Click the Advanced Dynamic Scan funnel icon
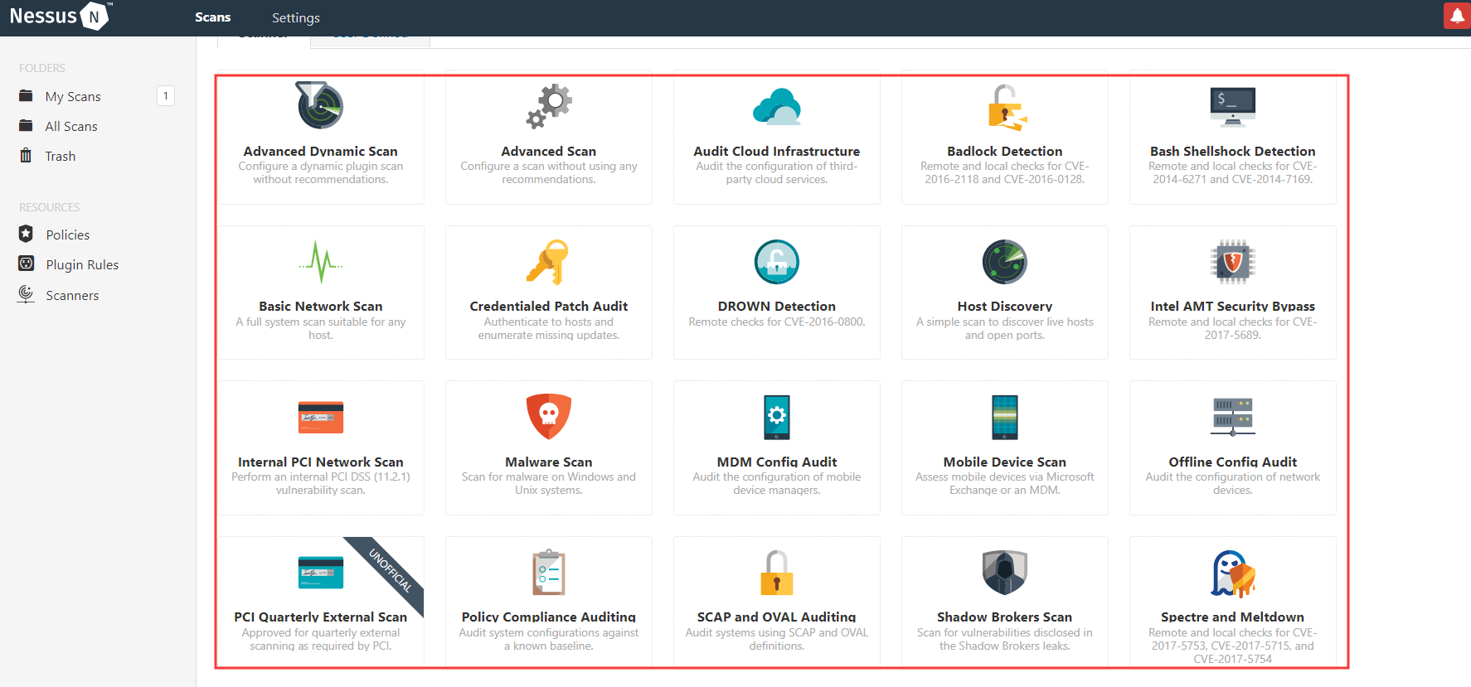 click(x=320, y=106)
